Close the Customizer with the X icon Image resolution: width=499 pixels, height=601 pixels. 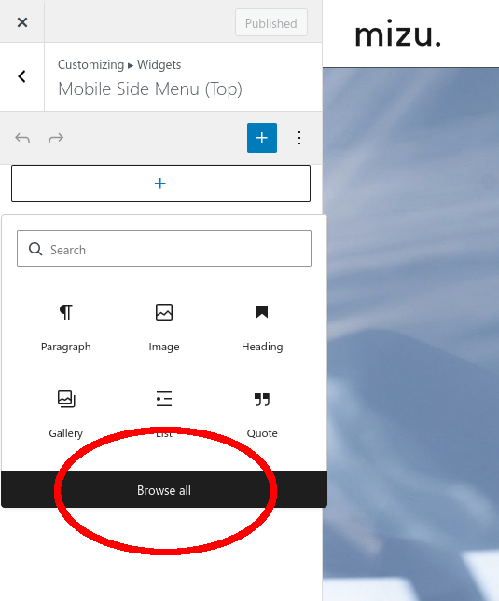pos(22,22)
